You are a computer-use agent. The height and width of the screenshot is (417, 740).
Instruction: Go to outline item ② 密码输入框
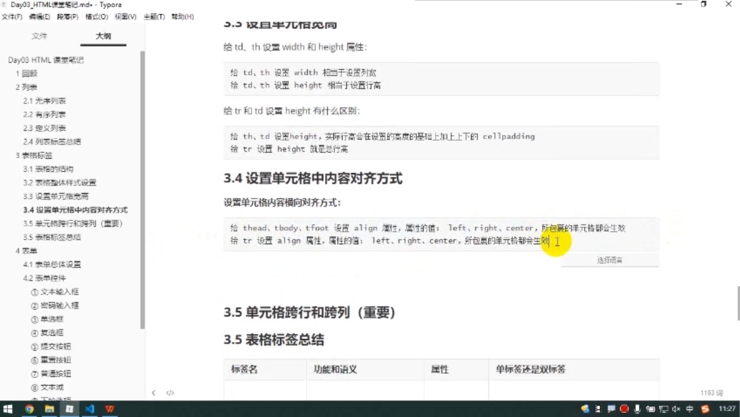pos(55,305)
